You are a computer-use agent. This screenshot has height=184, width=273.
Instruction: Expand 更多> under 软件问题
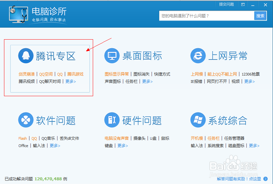(55, 146)
